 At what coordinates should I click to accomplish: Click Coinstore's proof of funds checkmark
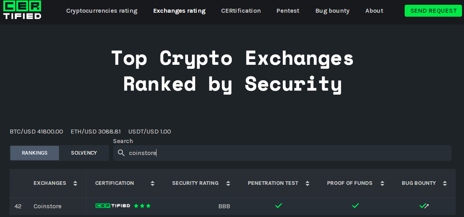click(x=355, y=206)
